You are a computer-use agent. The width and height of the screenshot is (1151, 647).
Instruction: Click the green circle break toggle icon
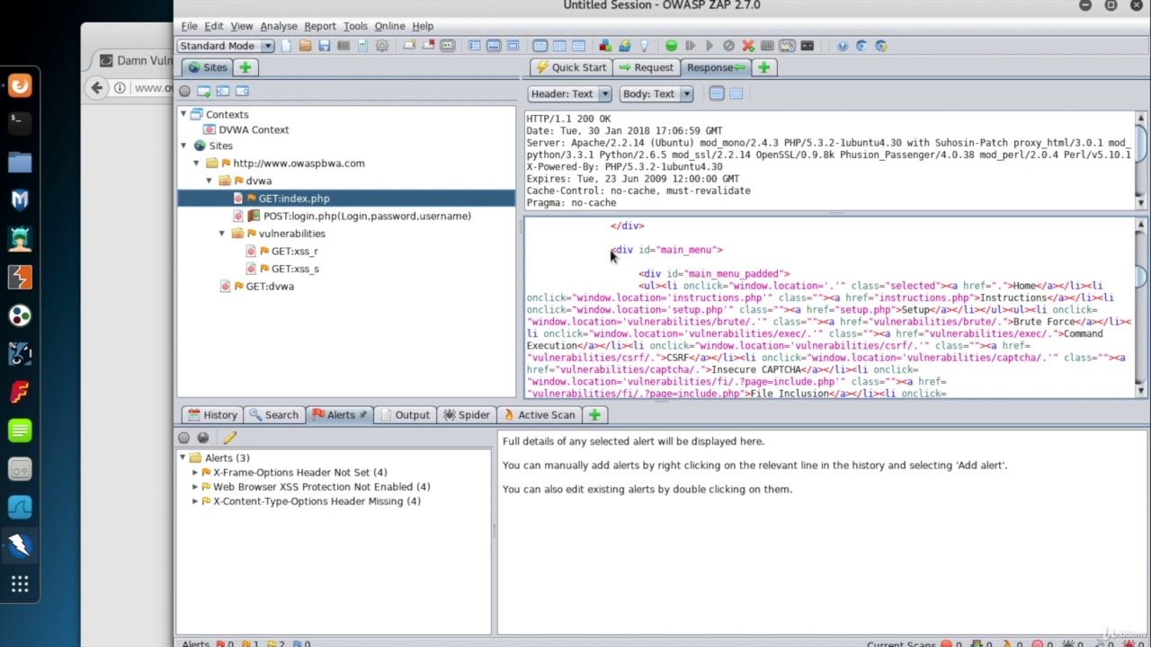tap(671, 46)
